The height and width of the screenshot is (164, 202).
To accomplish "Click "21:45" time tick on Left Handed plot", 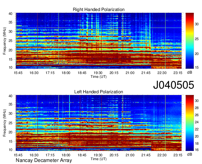I will pyautogui.click(x=146, y=155).
